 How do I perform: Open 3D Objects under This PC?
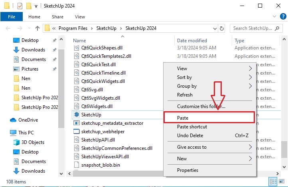[x=33, y=142]
